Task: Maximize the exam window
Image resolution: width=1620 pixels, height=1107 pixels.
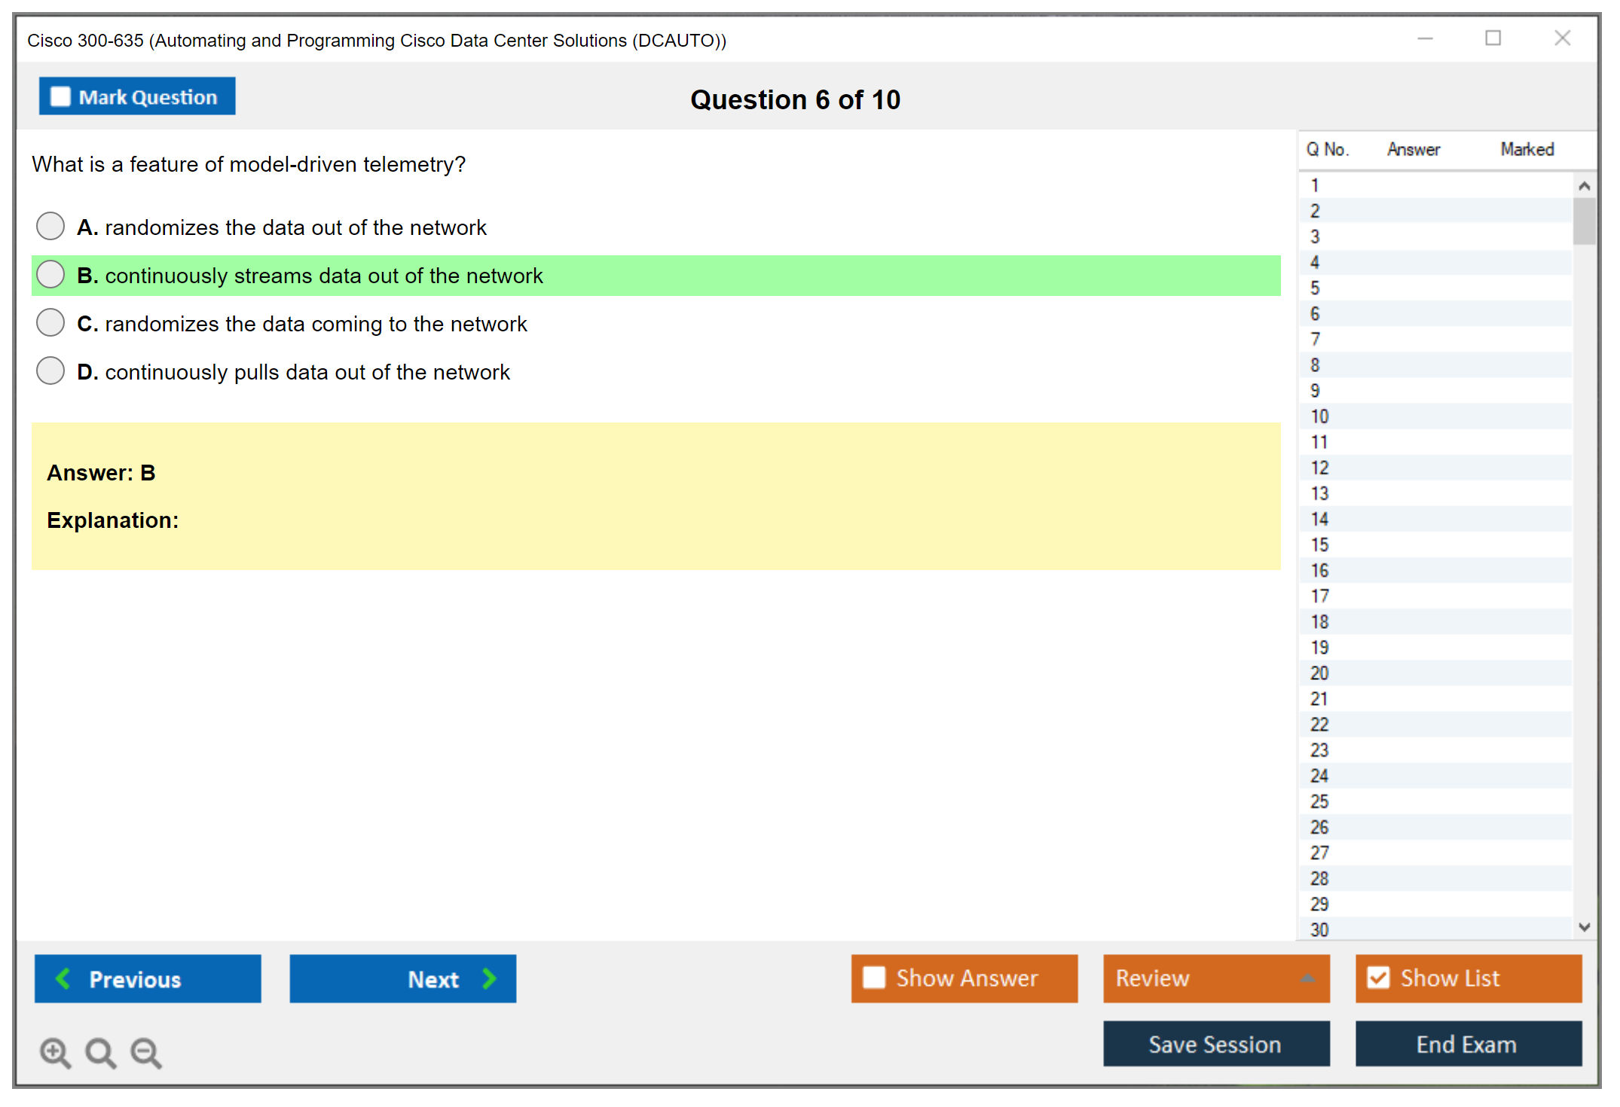Action: pos(1493,38)
